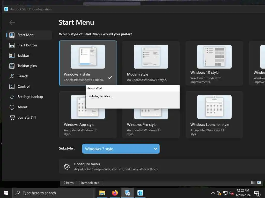The height and width of the screenshot is (198, 265).
Task: Go back with the arrow icon
Action: tap(12, 22)
